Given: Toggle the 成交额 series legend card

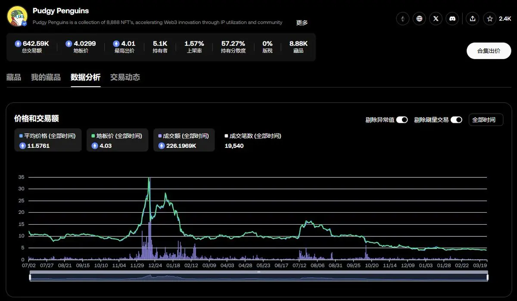Looking at the screenshot, I should pos(184,140).
